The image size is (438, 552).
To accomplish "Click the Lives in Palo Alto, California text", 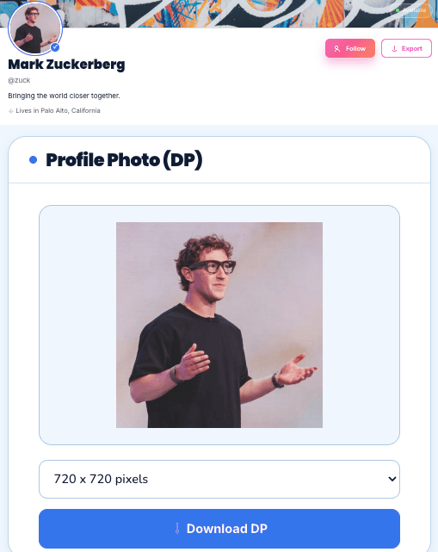I will point(58,110).
